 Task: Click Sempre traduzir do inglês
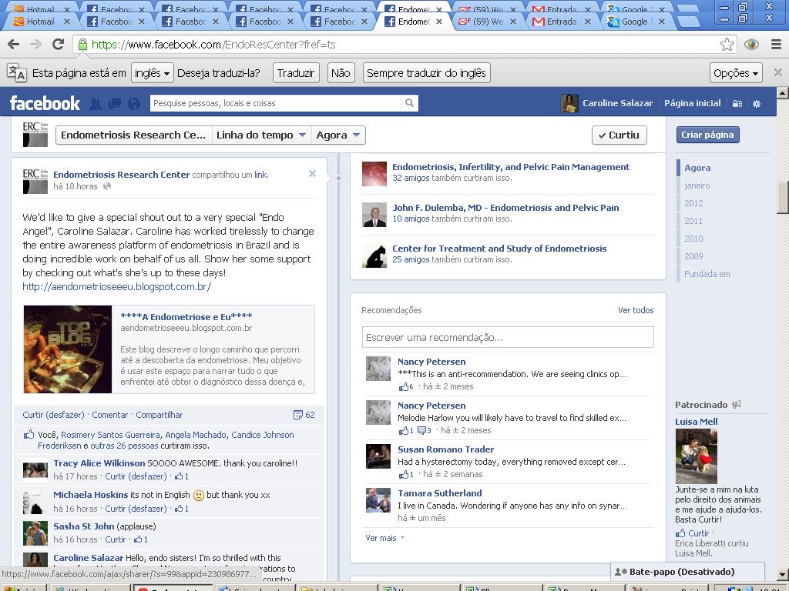(x=426, y=73)
